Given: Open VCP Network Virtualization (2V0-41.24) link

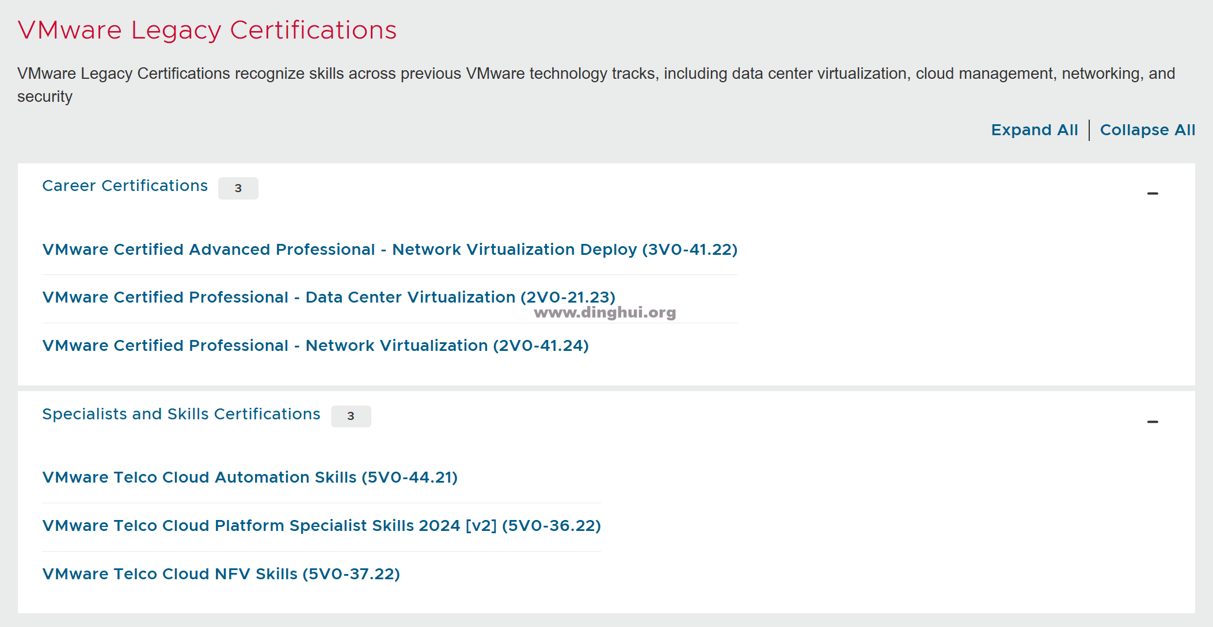Looking at the screenshot, I should point(315,346).
